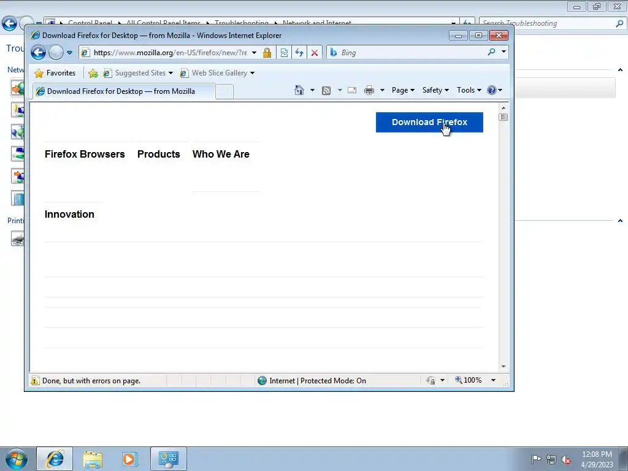Image resolution: width=628 pixels, height=471 pixels.
Task: Expand the Print dropdown arrow
Action: pyautogui.click(x=382, y=90)
